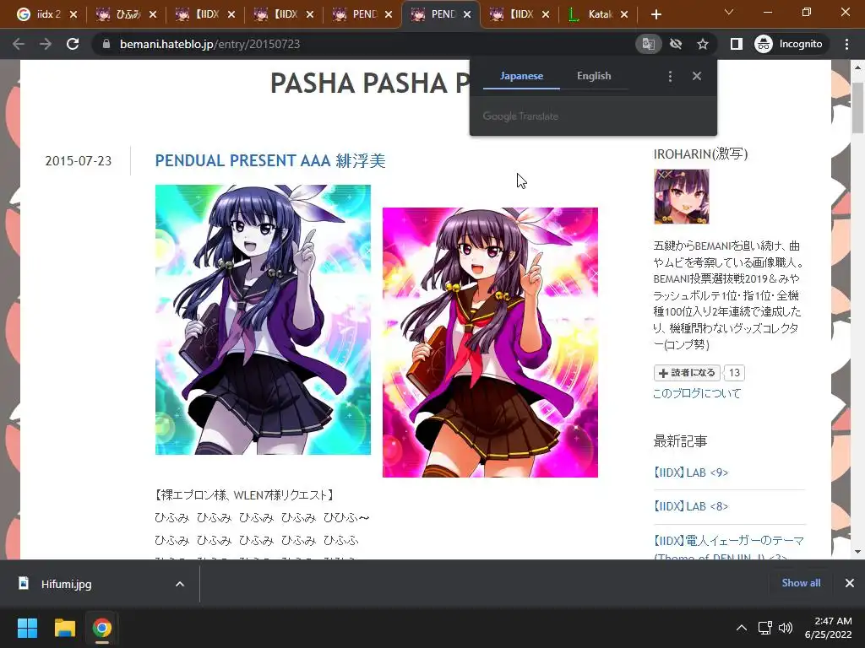Open the '【IIDX】LAB <9>' article link
Image resolution: width=865 pixels, height=648 pixels.
tap(691, 472)
